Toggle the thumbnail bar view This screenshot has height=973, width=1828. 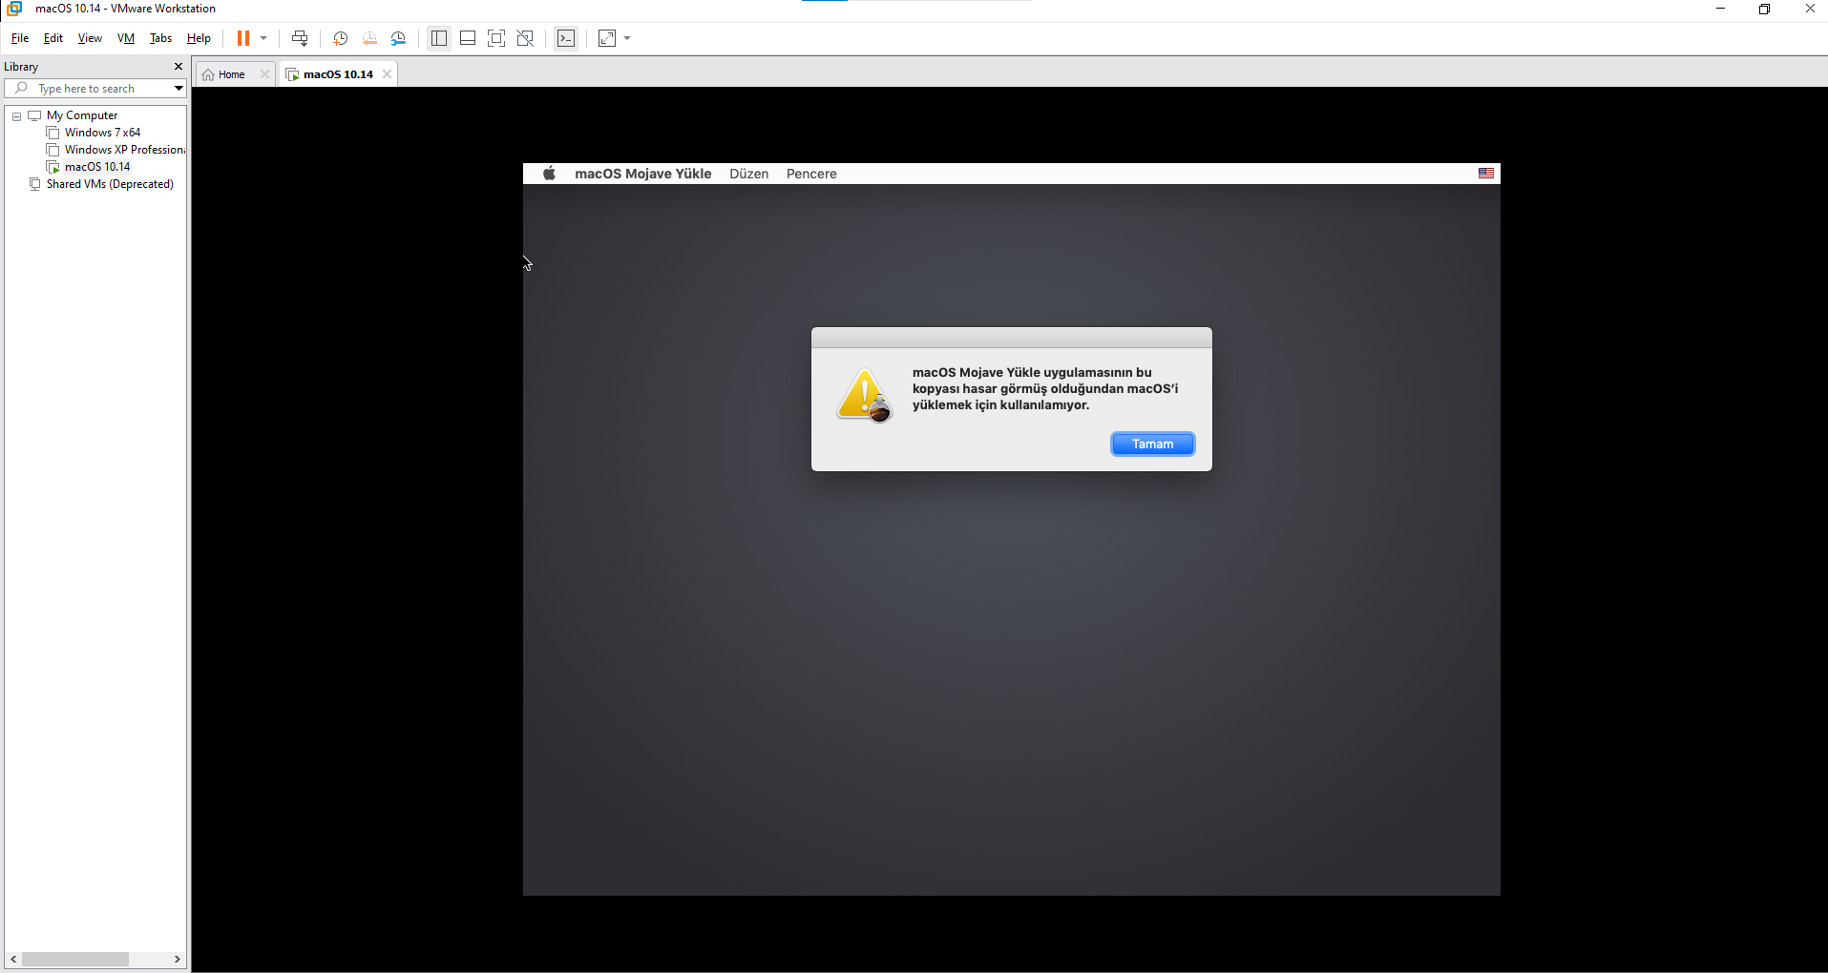(468, 38)
